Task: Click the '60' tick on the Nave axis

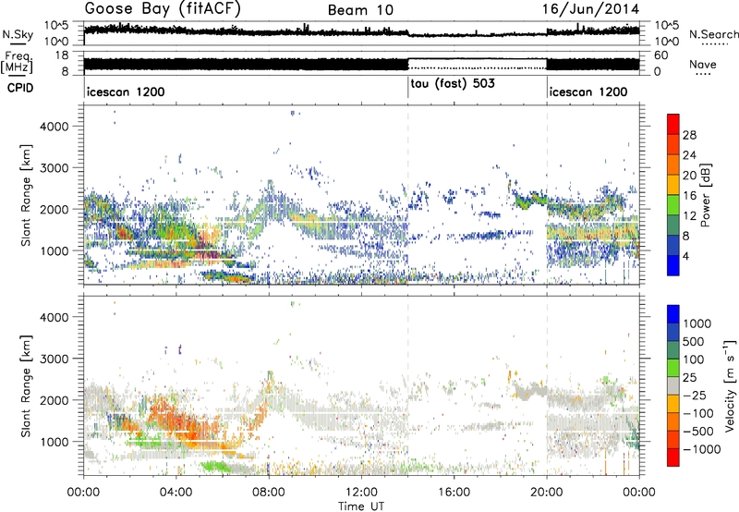Action: tap(661, 55)
